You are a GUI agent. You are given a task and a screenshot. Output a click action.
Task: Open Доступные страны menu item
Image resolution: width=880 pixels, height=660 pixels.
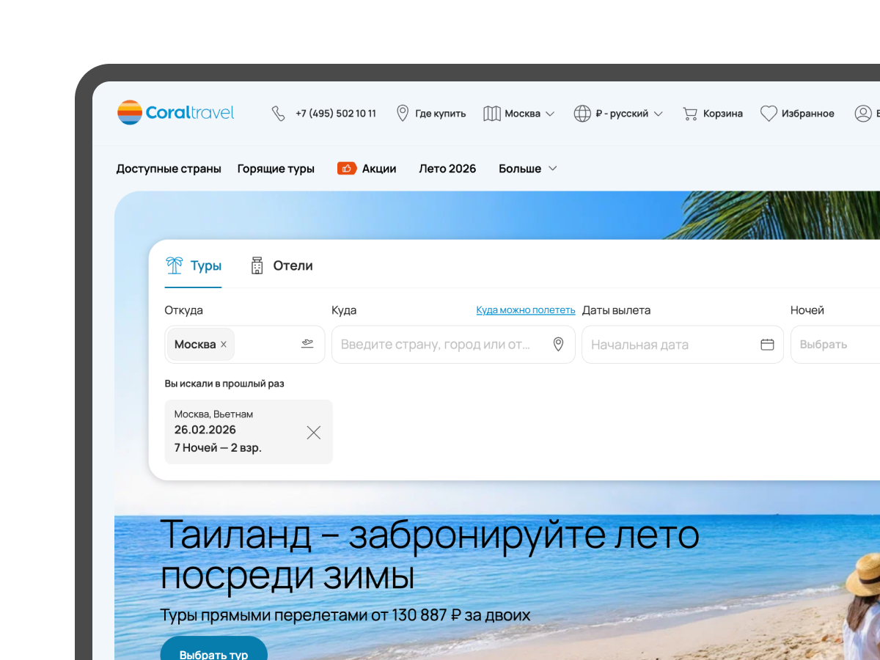[x=169, y=169]
